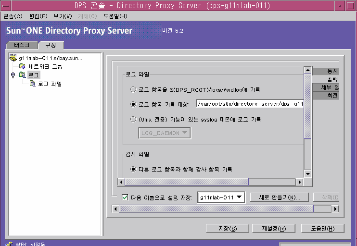
Task: Open the 도움말(H) menu in menu bar
Action: click(x=115, y=16)
